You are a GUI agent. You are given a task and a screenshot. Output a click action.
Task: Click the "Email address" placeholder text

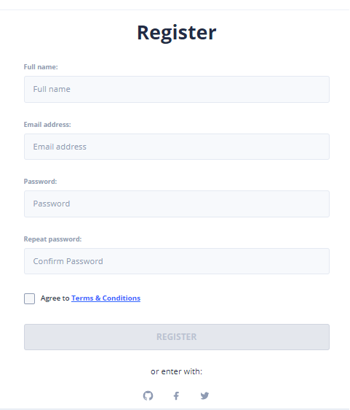coord(60,147)
